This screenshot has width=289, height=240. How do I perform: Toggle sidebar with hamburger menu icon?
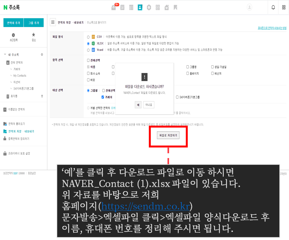click(x=53, y=22)
